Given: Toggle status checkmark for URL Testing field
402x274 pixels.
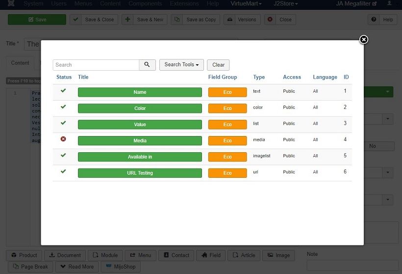Looking at the screenshot, I should click(63, 171).
